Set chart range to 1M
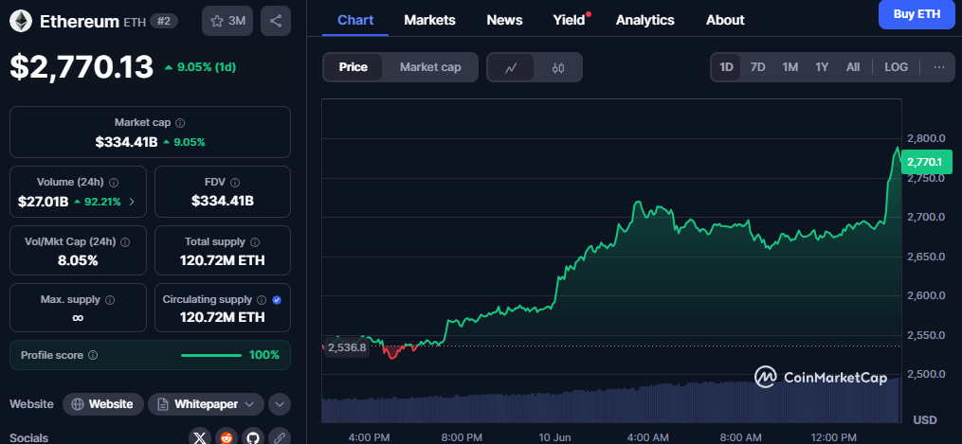The height and width of the screenshot is (444, 962). point(790,67)
